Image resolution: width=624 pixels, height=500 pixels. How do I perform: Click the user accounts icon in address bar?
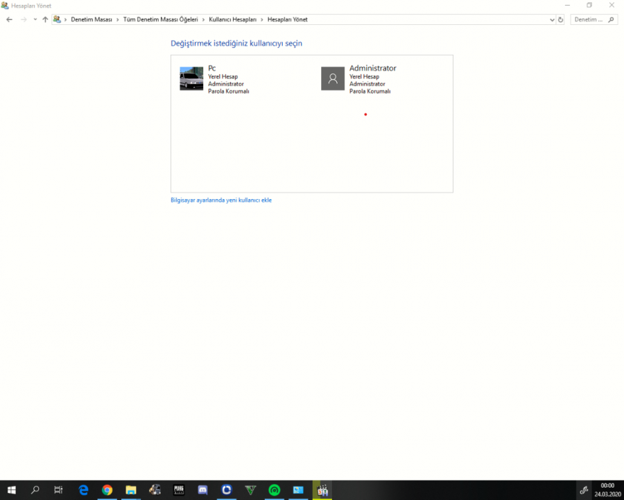[x=57, y=19]
